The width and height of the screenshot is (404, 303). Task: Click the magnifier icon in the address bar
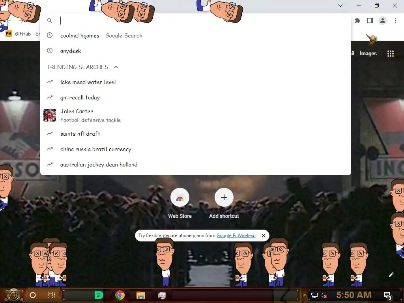coord(50,21)
